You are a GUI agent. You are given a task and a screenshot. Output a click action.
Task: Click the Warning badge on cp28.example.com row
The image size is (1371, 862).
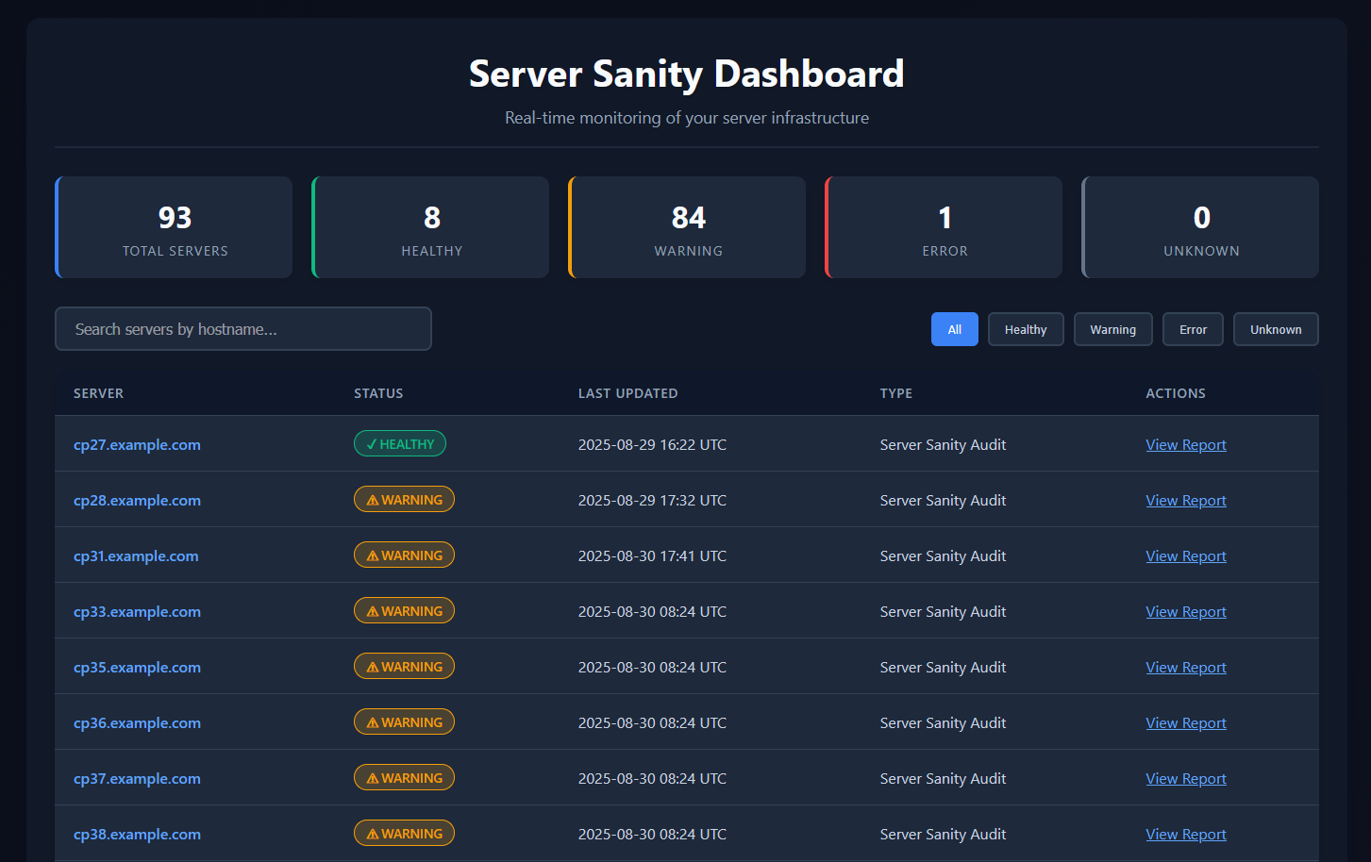point(404,499)
